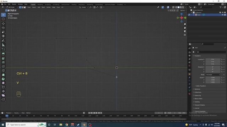
Task: Select the Extrude Region tool
Action: pos(3,54)
